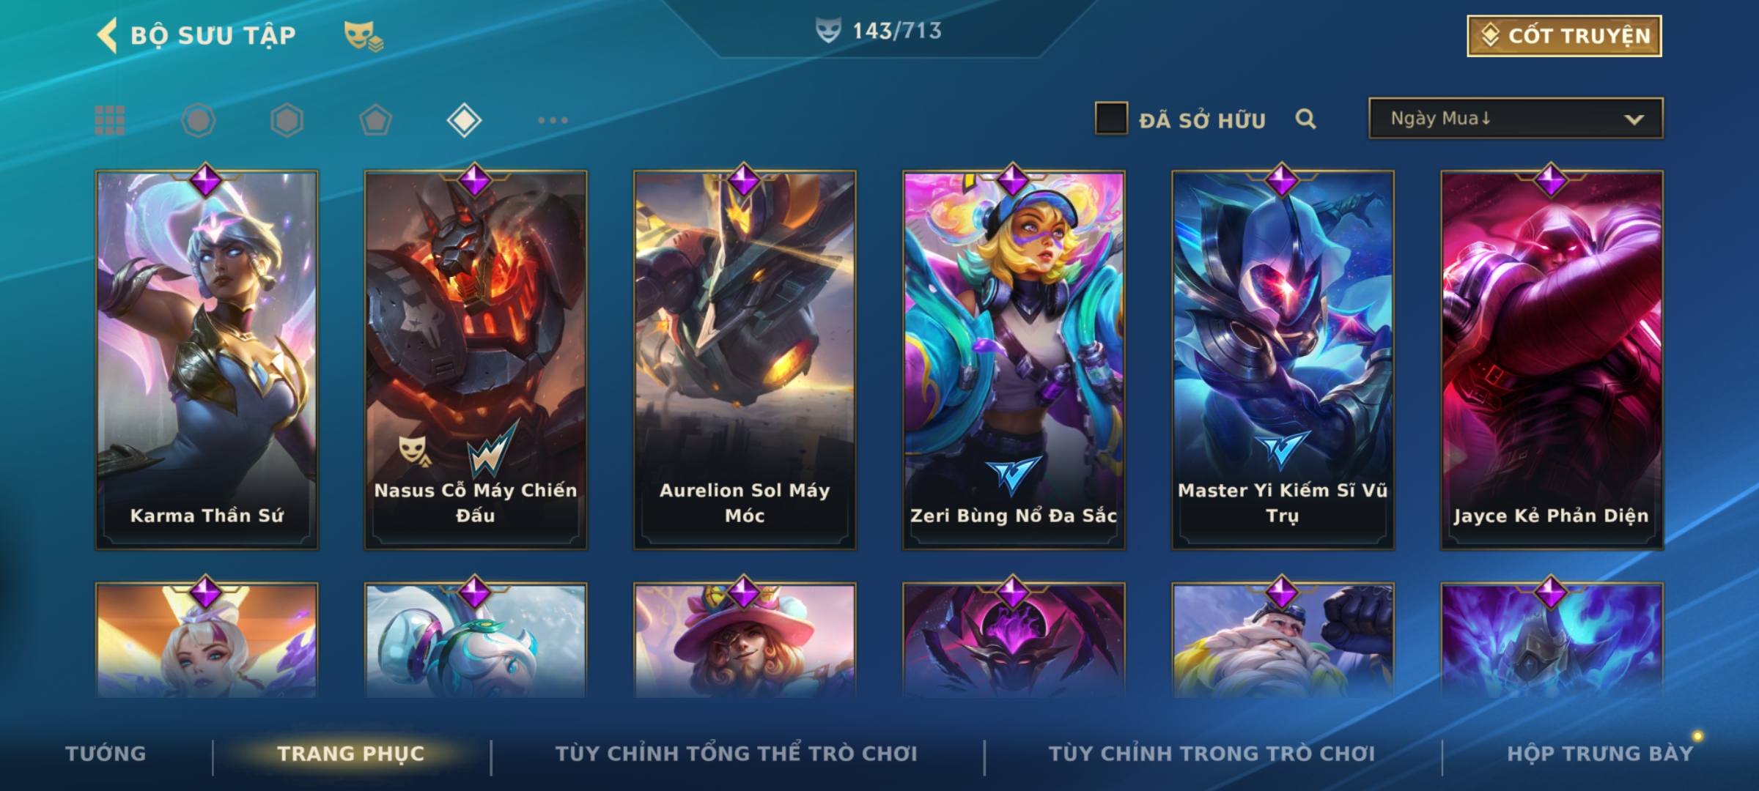
Task: Open the Ngày Mua sort dropdown
Action: coord(1516,119)
